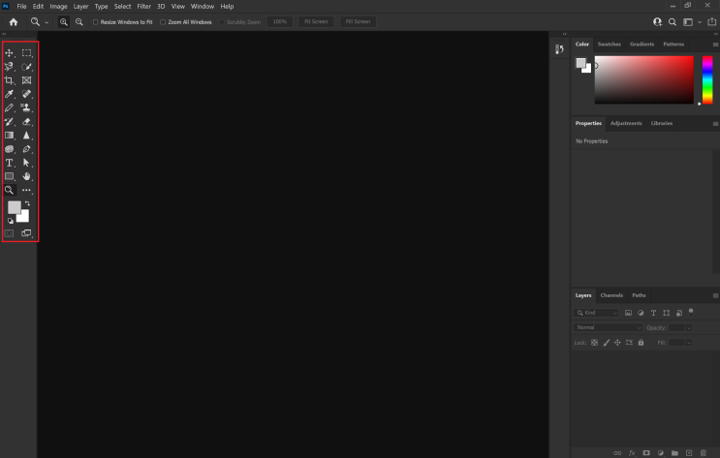Select the Move tool
Image resolution: width=720 pixels, height=458 pixels.
9,53
